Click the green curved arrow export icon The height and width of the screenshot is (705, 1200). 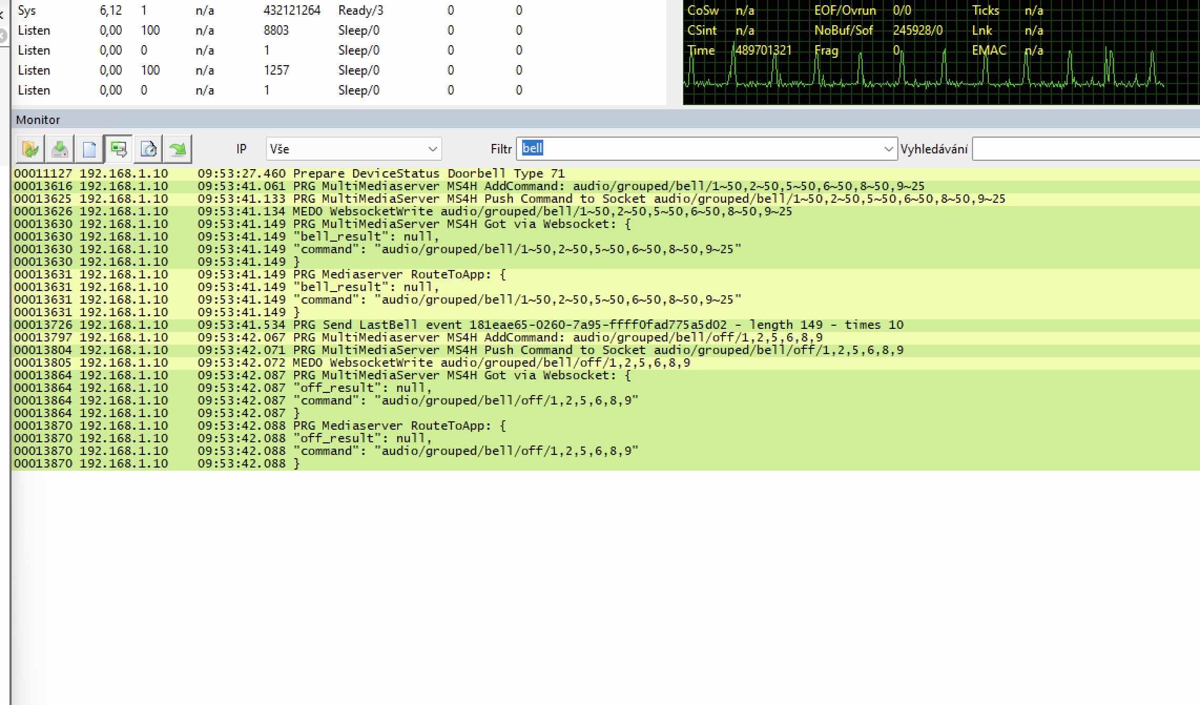coord(178,149)
